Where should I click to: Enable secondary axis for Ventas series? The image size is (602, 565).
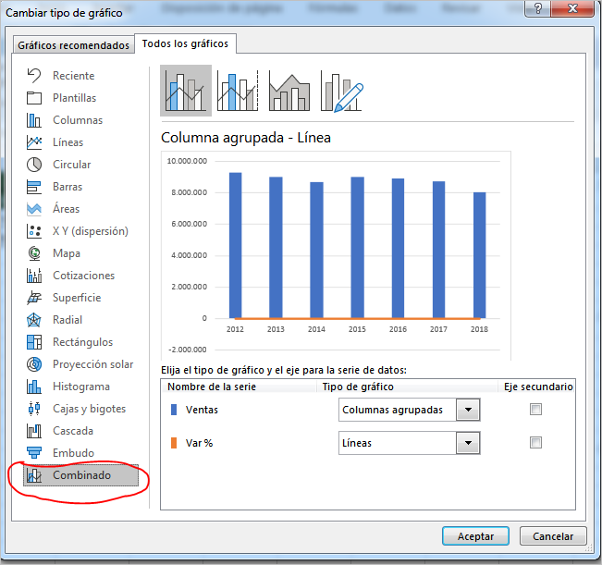click(x=535, y=409)
